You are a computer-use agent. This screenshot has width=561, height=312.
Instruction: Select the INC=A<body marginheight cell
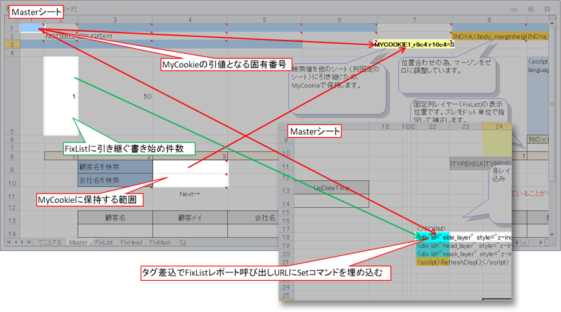click(489, 36)
